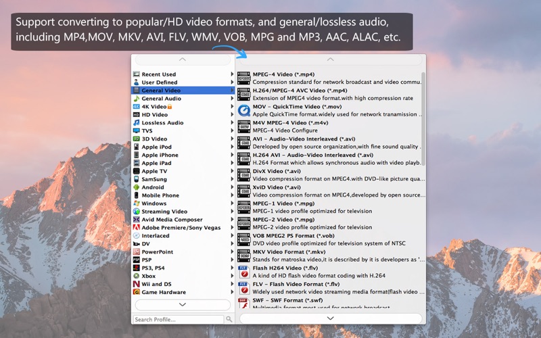
Task: Click scroll-down button below the format list
Action: click(330, 318)
